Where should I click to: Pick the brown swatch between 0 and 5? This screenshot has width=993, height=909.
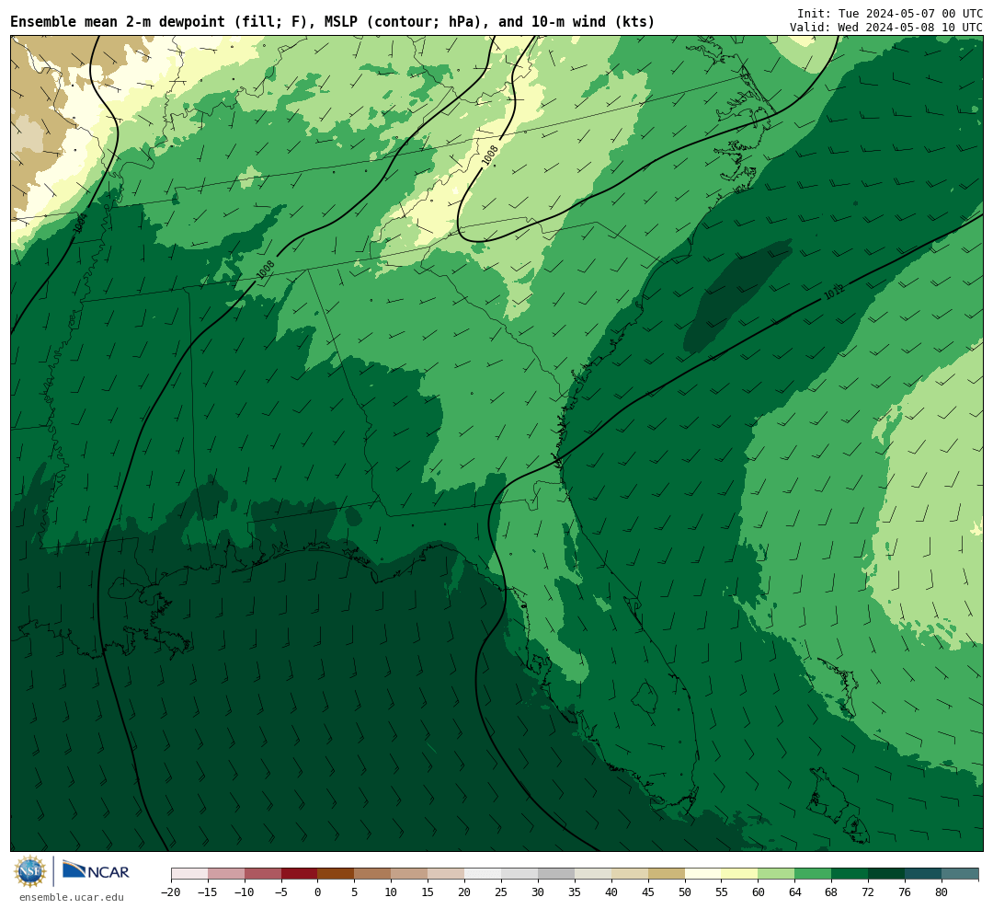(x=337, y=874)
